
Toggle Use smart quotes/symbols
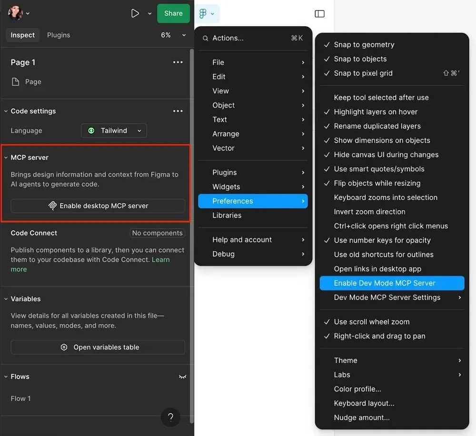[392, 169]
